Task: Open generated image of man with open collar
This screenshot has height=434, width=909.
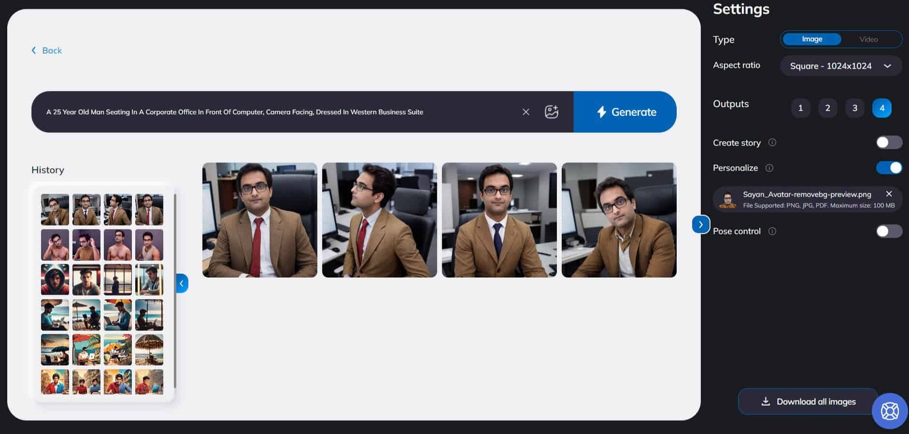Action: pyautogui.click(x=619, y=220)
